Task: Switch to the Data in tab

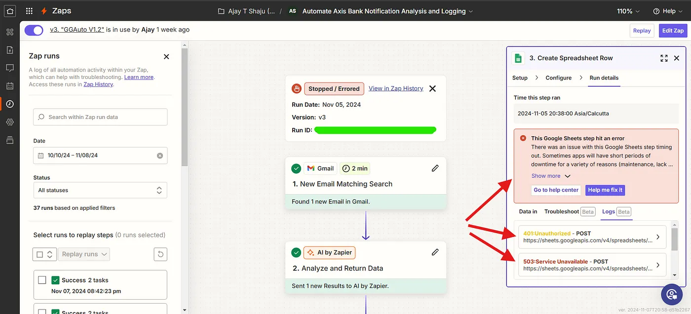Action: 528,211
